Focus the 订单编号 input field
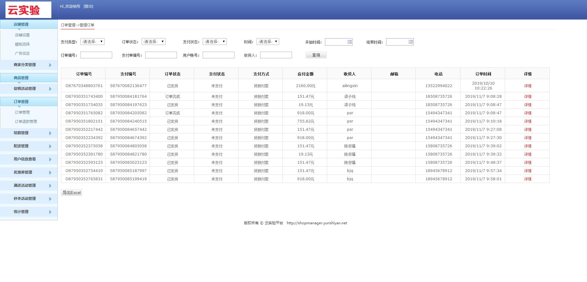Screen dimensions: 587x282 point(96,55)
